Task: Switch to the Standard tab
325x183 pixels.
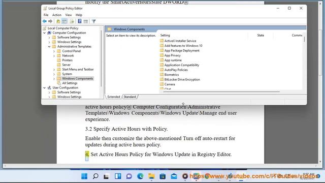Action: [x=130, y=97]
